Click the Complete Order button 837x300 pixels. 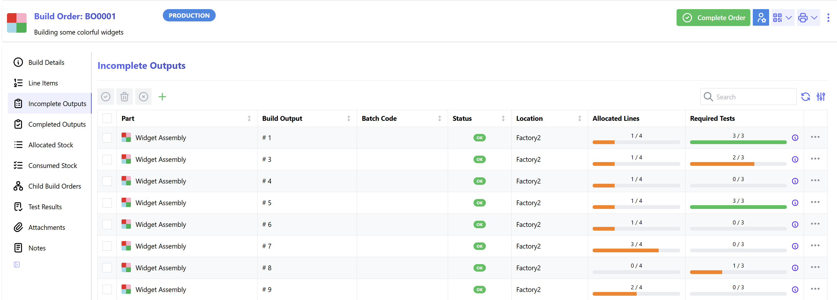tap(713, 17)
